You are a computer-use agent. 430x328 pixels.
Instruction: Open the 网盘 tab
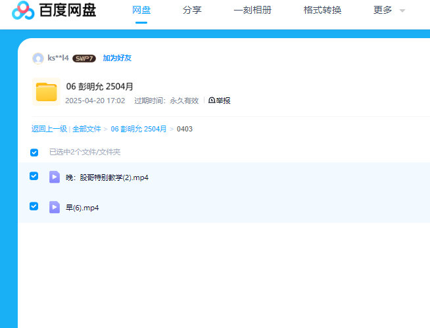[x=141, y=11]
